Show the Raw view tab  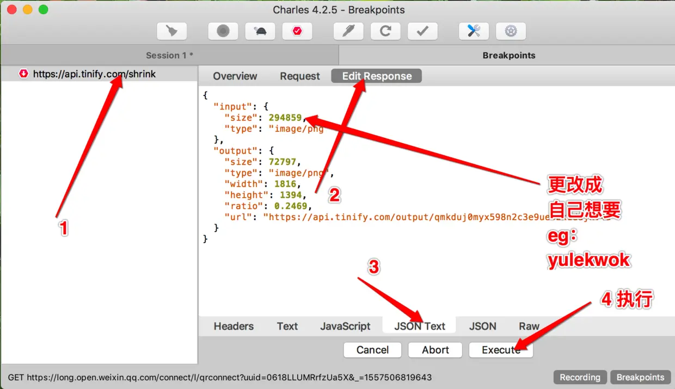529,326
